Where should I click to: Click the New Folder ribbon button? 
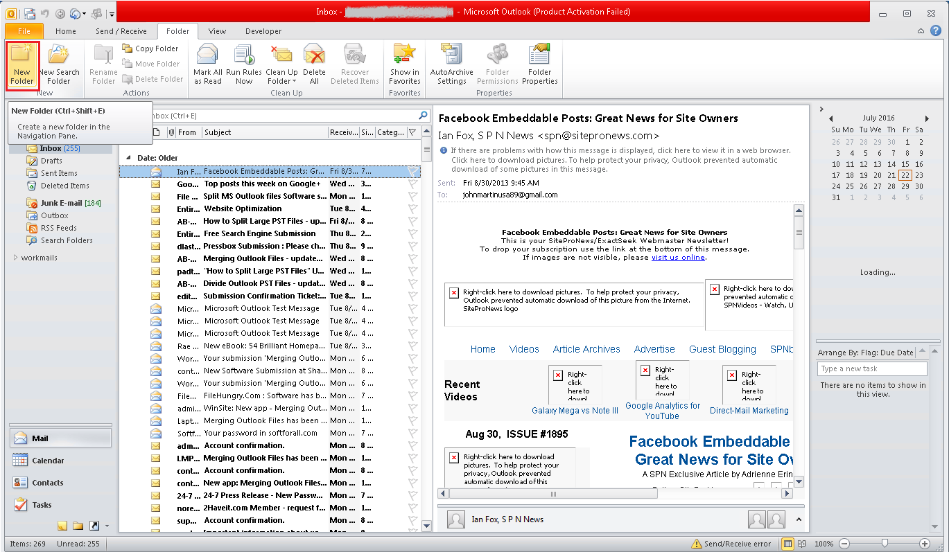pyautogui.click(x=22, y=65)
